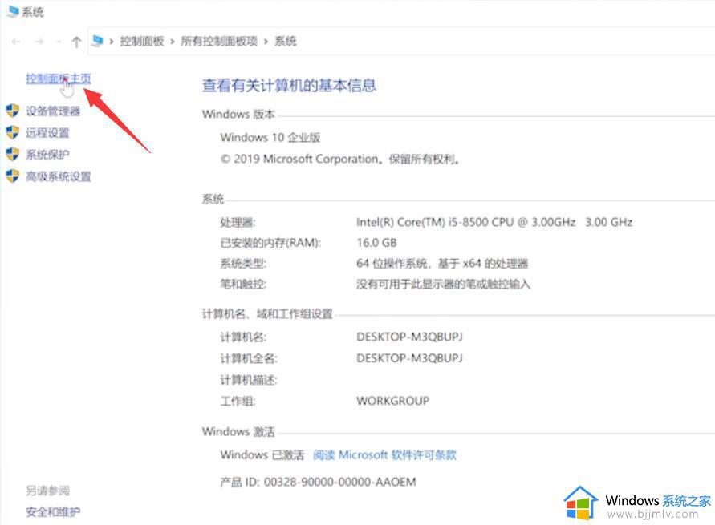Image resolution: width=715 pixels, height=525 pixels.
Task: Click 系统 breadcrumb segment
Action: 286,42
